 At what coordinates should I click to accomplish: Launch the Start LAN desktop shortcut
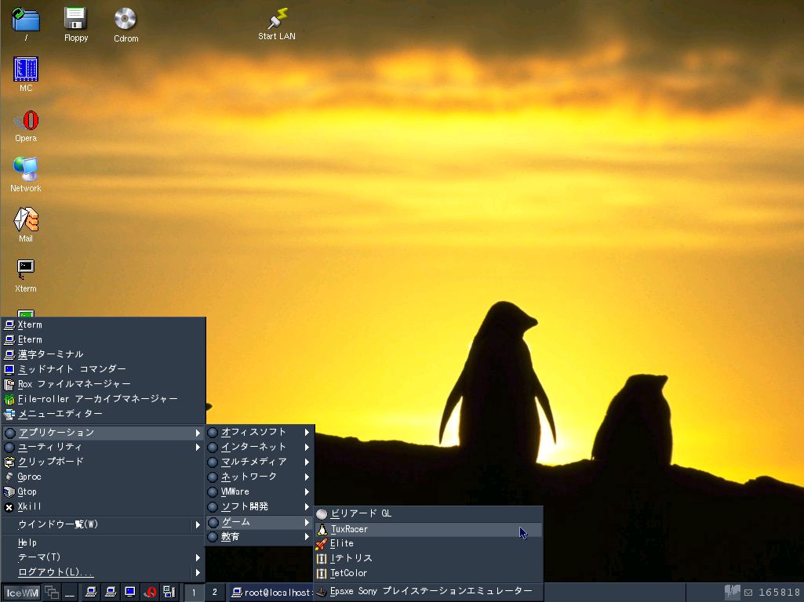276,24
